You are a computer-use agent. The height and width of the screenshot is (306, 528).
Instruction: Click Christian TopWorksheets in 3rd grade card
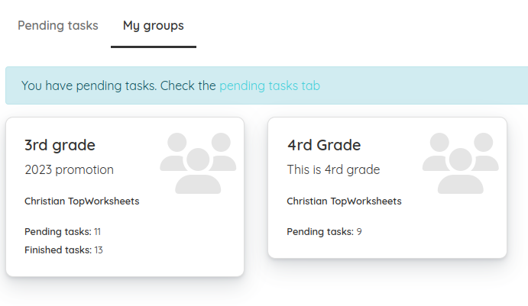82,201
